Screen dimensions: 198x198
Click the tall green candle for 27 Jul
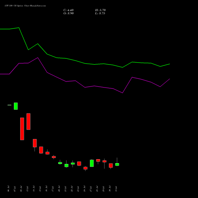[x=92, y=163]
